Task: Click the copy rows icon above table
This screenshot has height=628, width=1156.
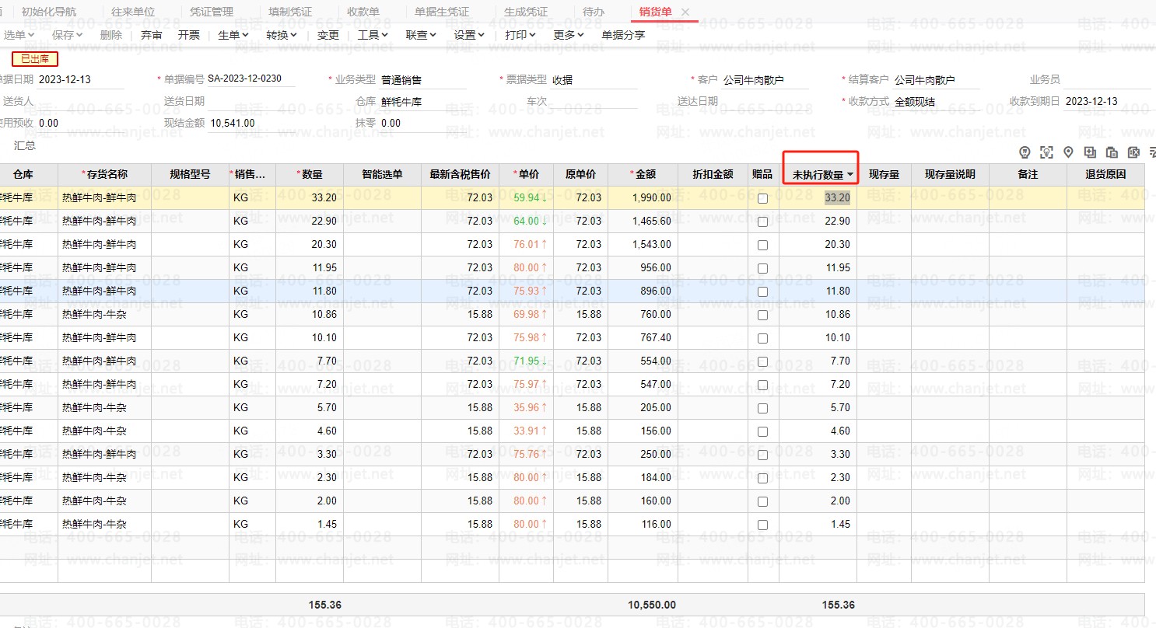Action: 1112,152
